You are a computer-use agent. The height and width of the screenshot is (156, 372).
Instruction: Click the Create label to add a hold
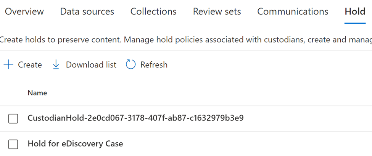(x=30, y=65)
